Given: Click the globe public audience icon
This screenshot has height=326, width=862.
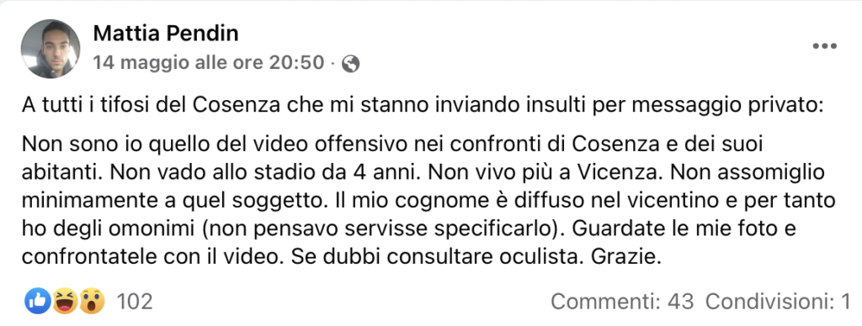Looking at the screenshot, I should point(350,64).
